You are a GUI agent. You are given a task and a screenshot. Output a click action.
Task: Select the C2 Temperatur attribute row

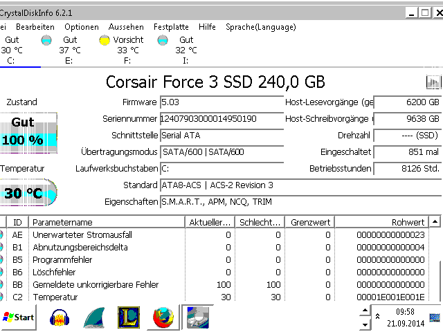pos(214,297)
